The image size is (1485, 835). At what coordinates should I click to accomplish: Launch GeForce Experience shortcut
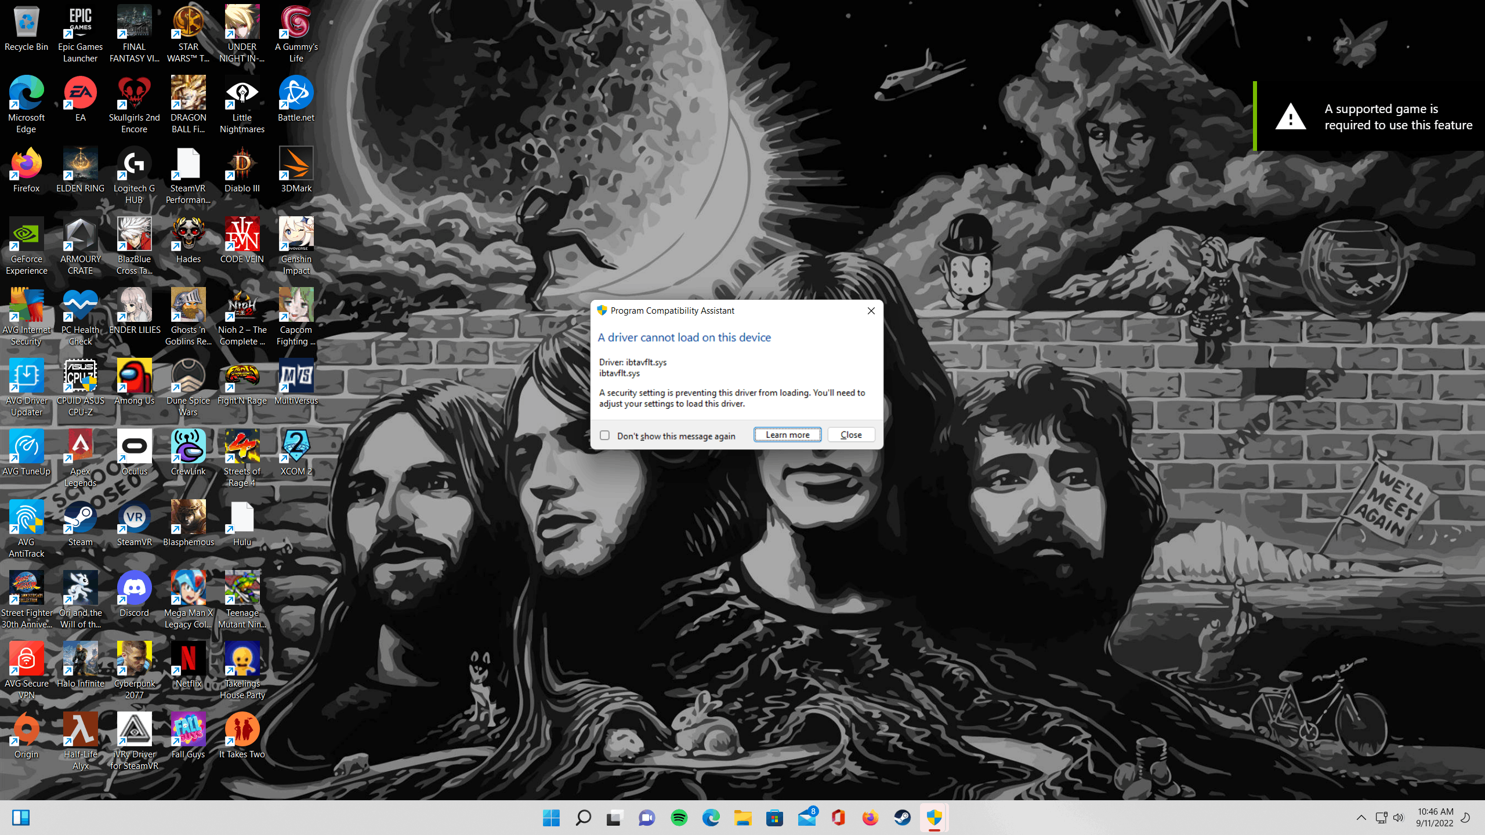tap(26, 235)
